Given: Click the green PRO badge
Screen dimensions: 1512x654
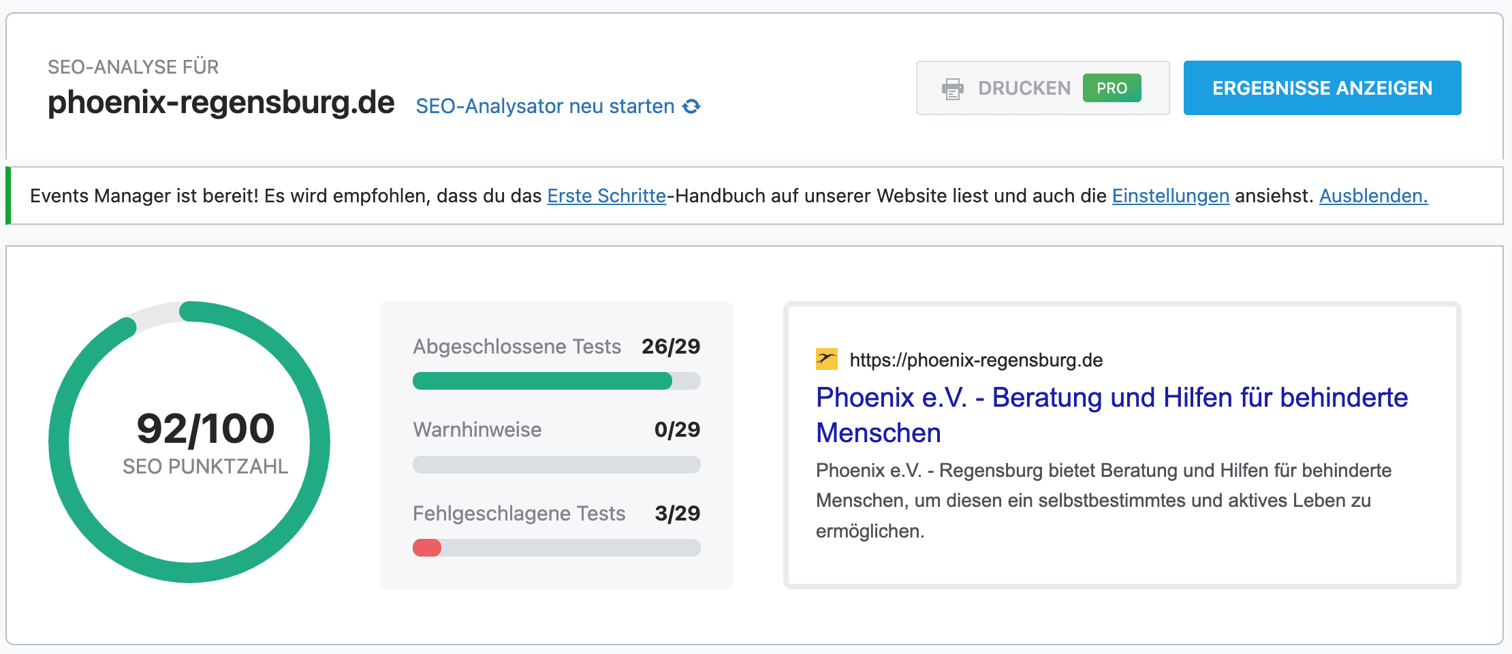Looking at the screenshot, I should click(x=1112, y=88).
